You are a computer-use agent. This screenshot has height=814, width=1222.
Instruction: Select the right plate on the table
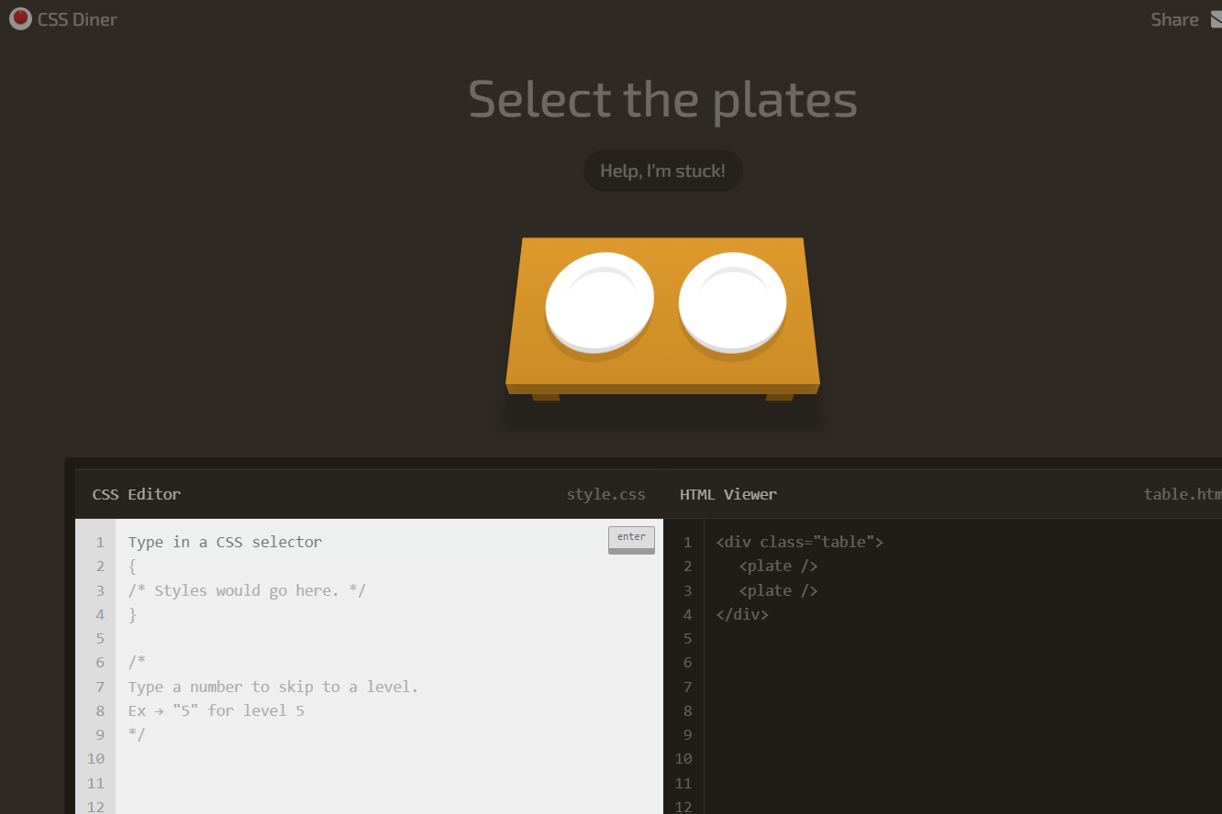[x=732, y=302]
